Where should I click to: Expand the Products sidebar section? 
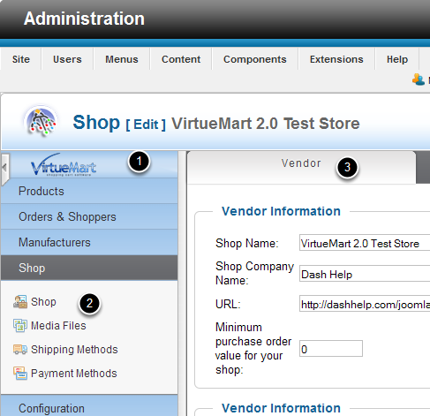point(89,191)
